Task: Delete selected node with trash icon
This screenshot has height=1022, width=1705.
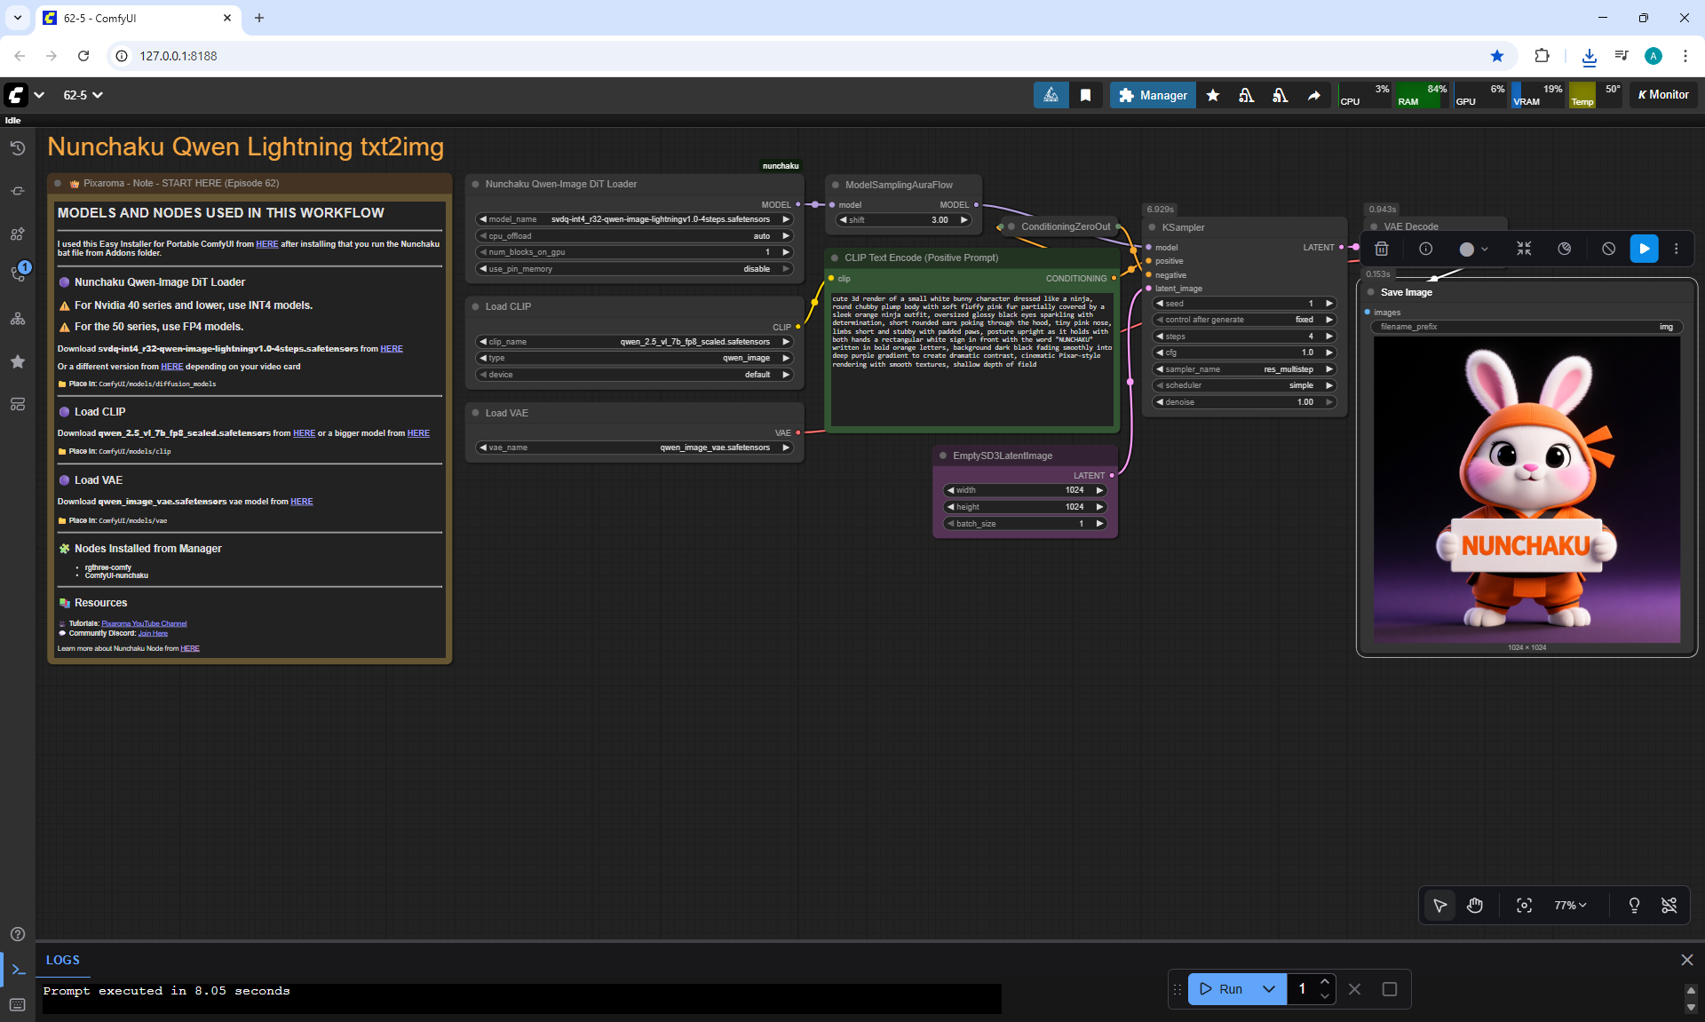Action: coord(1381,250)
